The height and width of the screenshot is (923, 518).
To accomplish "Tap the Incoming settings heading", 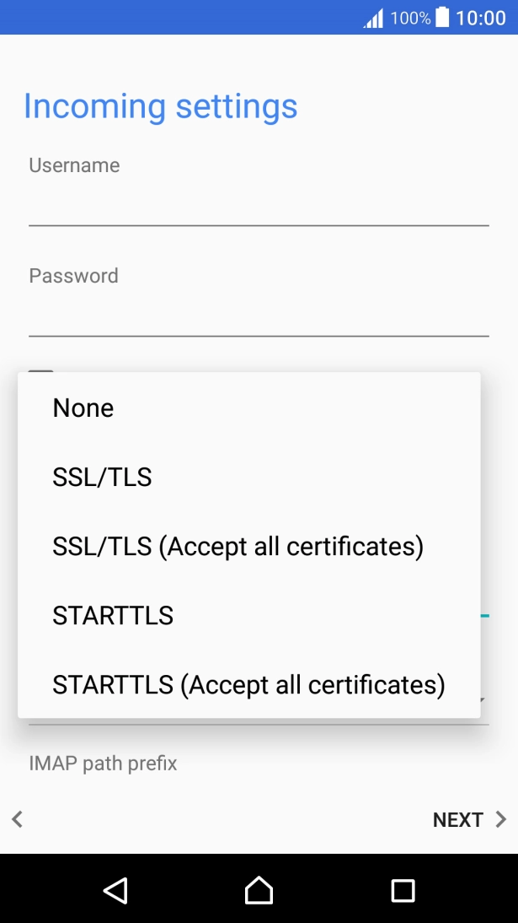I will pos(160,106).
